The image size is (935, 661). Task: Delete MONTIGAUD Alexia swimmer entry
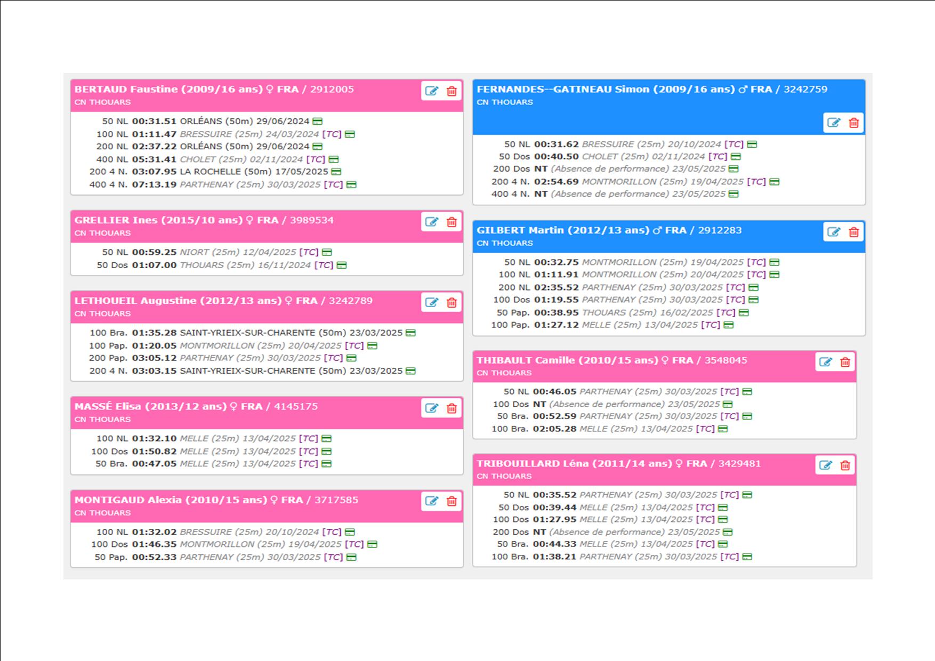pyautogui.click(x=452, y=501)
